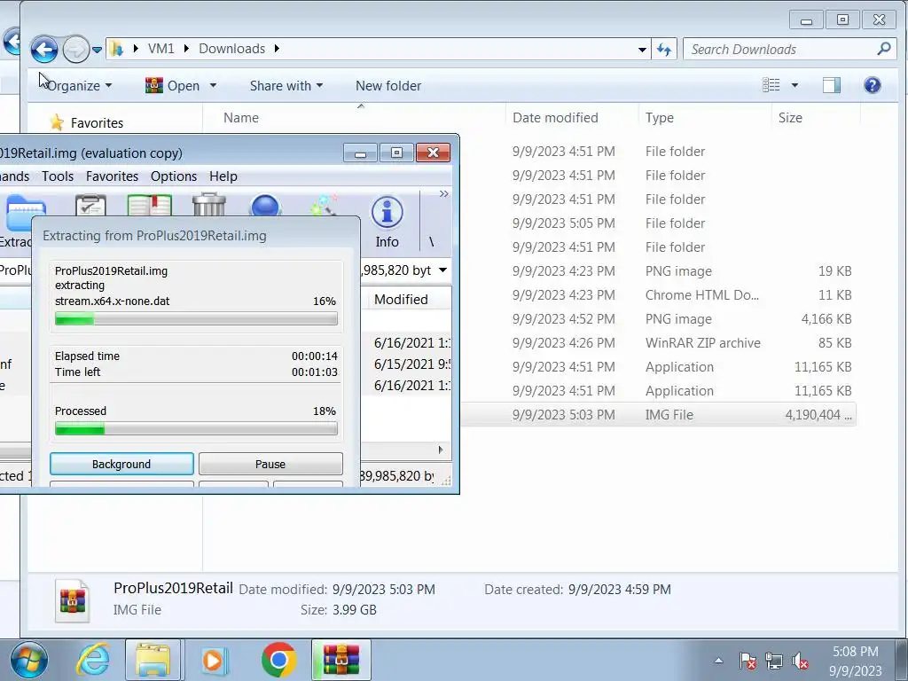Select the WinRAR ZIP archive row
Image resolution: width=908 pixels, height=681 pixels.
tap(659, 343)
